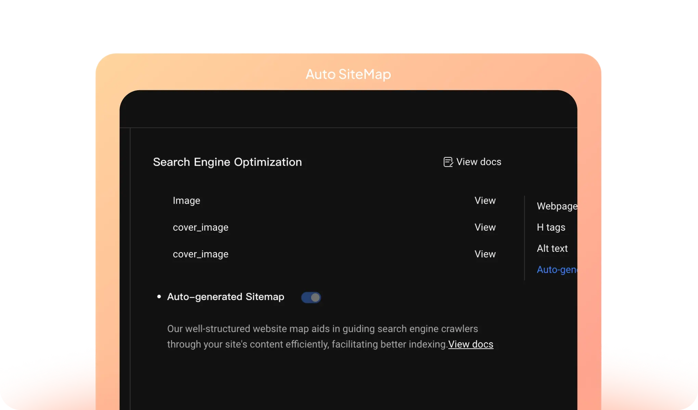
Task: Select the highlighted Auto-generated sidebar entry
Action: 557,270
